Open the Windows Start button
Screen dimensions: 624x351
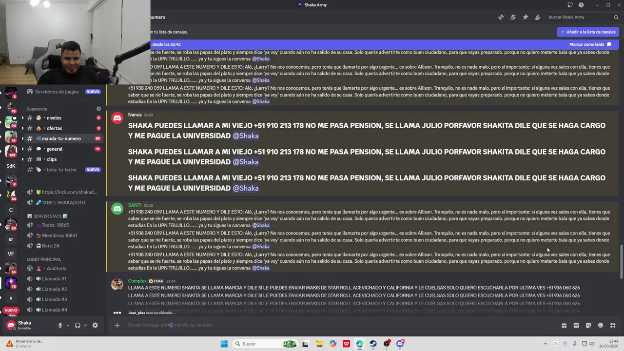tap(224, 344)
